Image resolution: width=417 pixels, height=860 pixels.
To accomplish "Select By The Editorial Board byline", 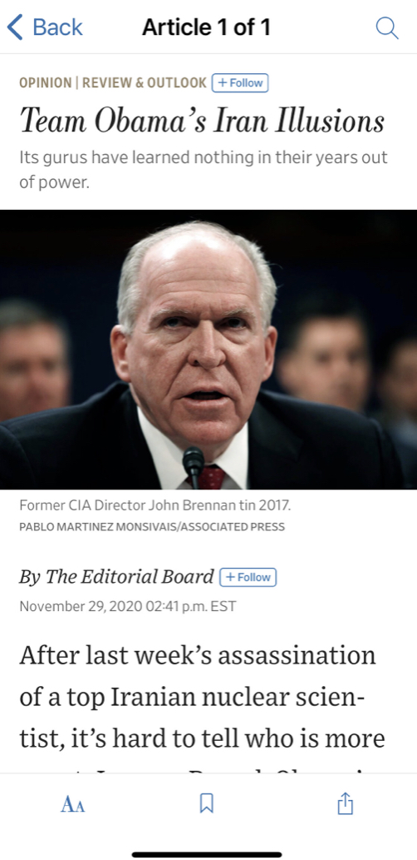I will coord(116,576).
